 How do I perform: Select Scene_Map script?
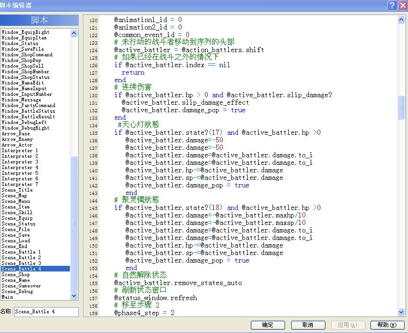(14, 196)
